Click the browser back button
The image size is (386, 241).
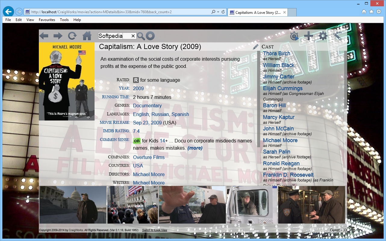point(8,12)
